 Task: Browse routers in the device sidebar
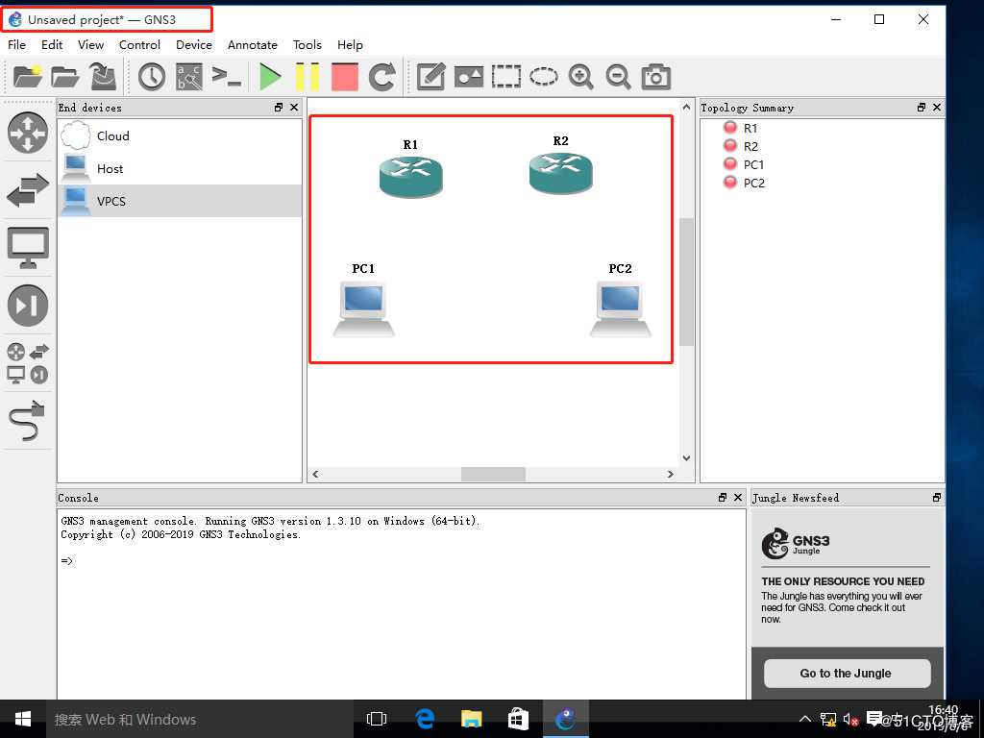tap(28, 133)
